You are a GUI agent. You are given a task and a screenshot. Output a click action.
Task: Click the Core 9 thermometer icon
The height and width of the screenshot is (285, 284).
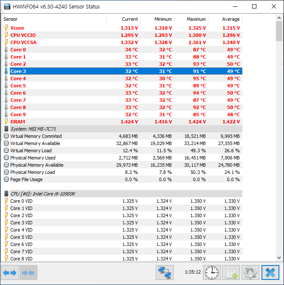coord(6,115)
